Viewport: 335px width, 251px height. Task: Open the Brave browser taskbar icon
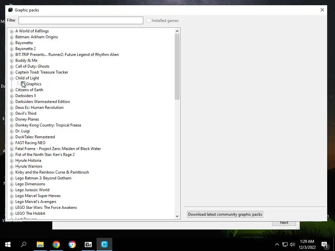72,244
